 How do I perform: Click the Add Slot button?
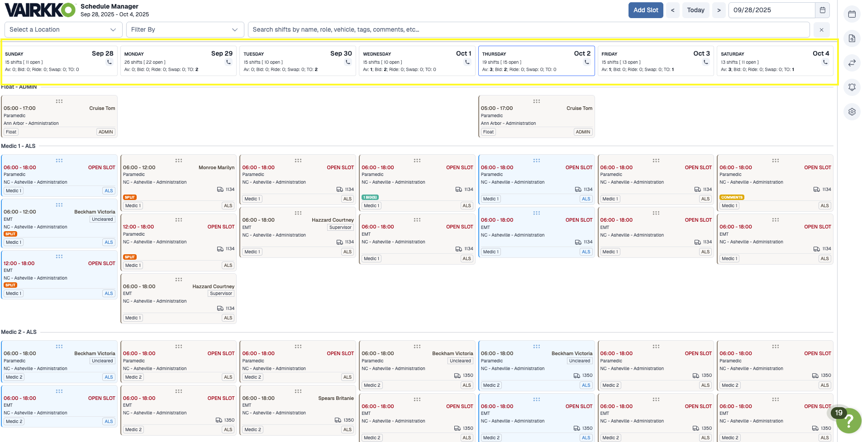(x=645, y=10)
